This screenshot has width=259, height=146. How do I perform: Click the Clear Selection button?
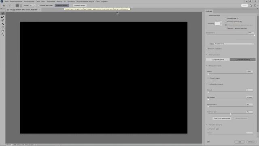pos(222,118)
